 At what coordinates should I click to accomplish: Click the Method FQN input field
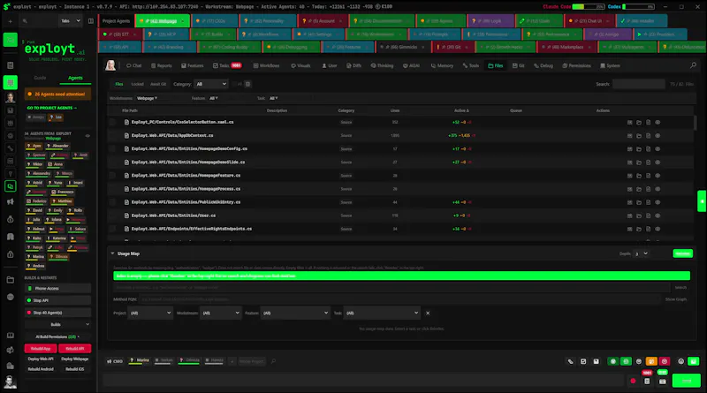(401, 299)
